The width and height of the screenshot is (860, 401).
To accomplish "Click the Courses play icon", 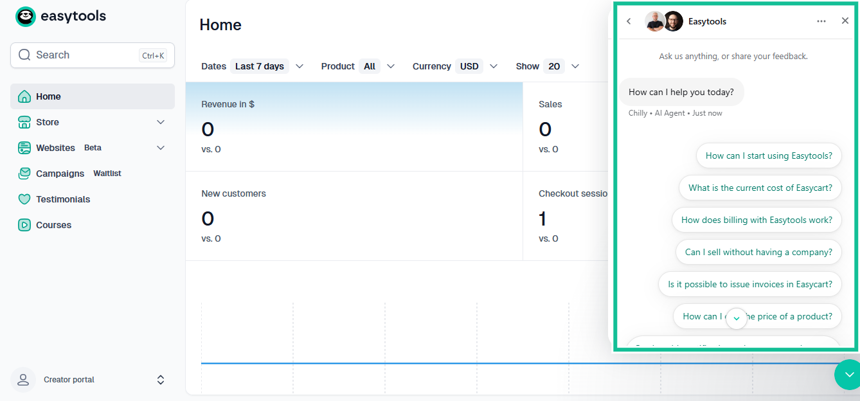I will click(x=22, y=224).
